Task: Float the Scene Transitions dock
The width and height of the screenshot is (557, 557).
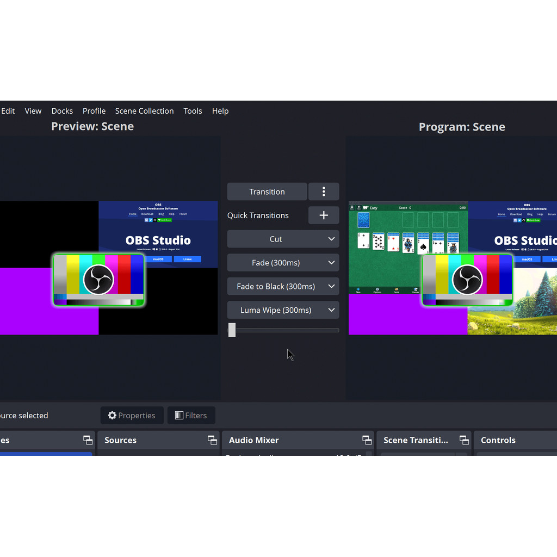Action: [x=464, y=440]
